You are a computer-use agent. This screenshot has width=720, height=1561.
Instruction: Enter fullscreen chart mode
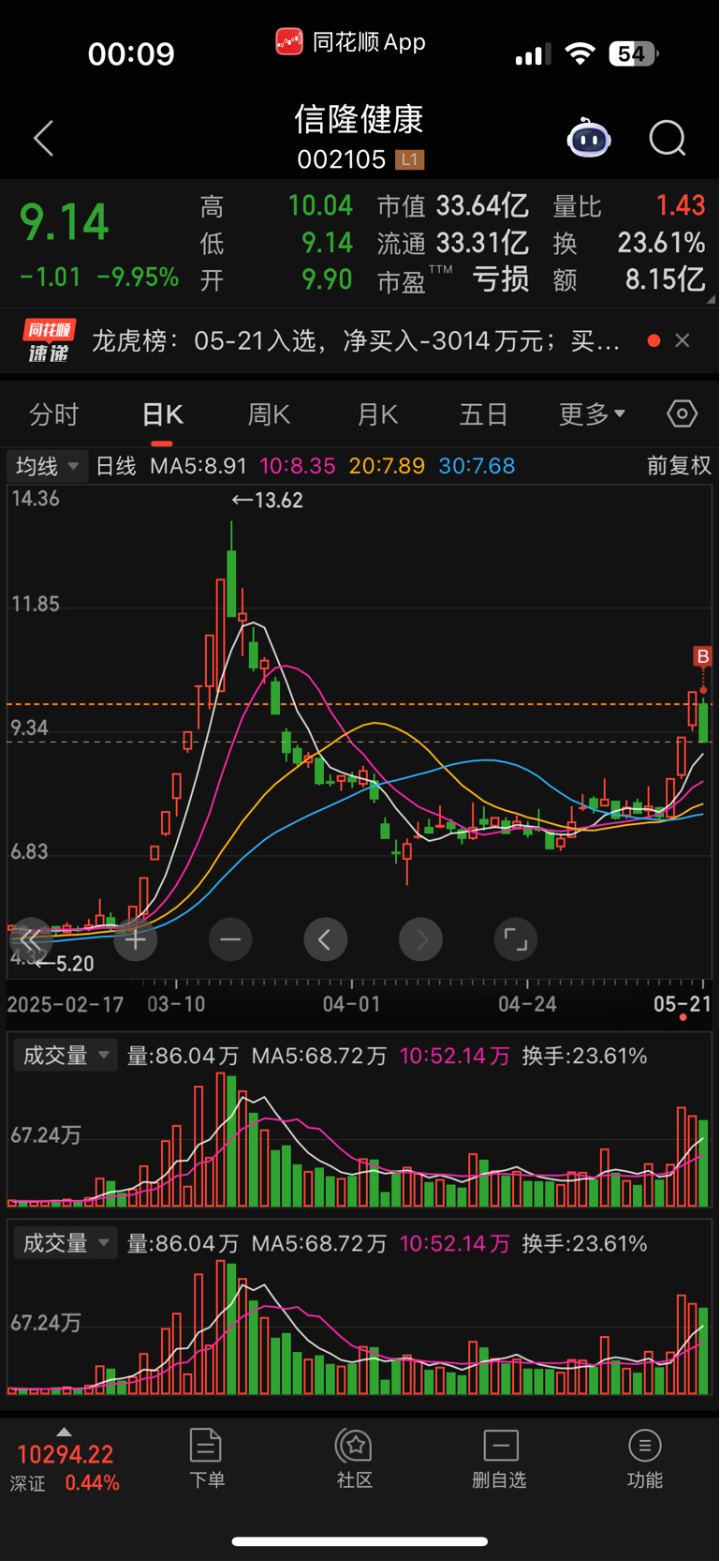(516, 939)
